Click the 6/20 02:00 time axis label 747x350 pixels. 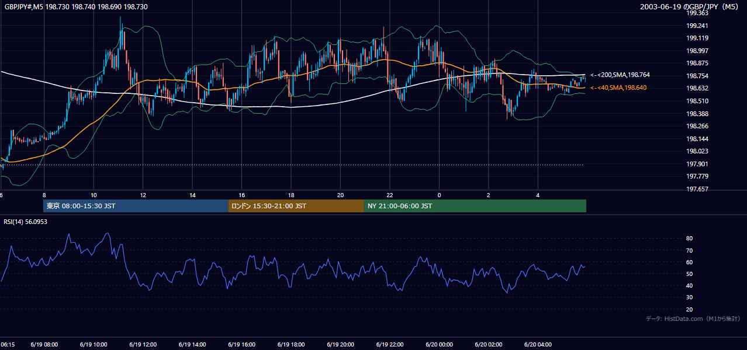point(489,345)
